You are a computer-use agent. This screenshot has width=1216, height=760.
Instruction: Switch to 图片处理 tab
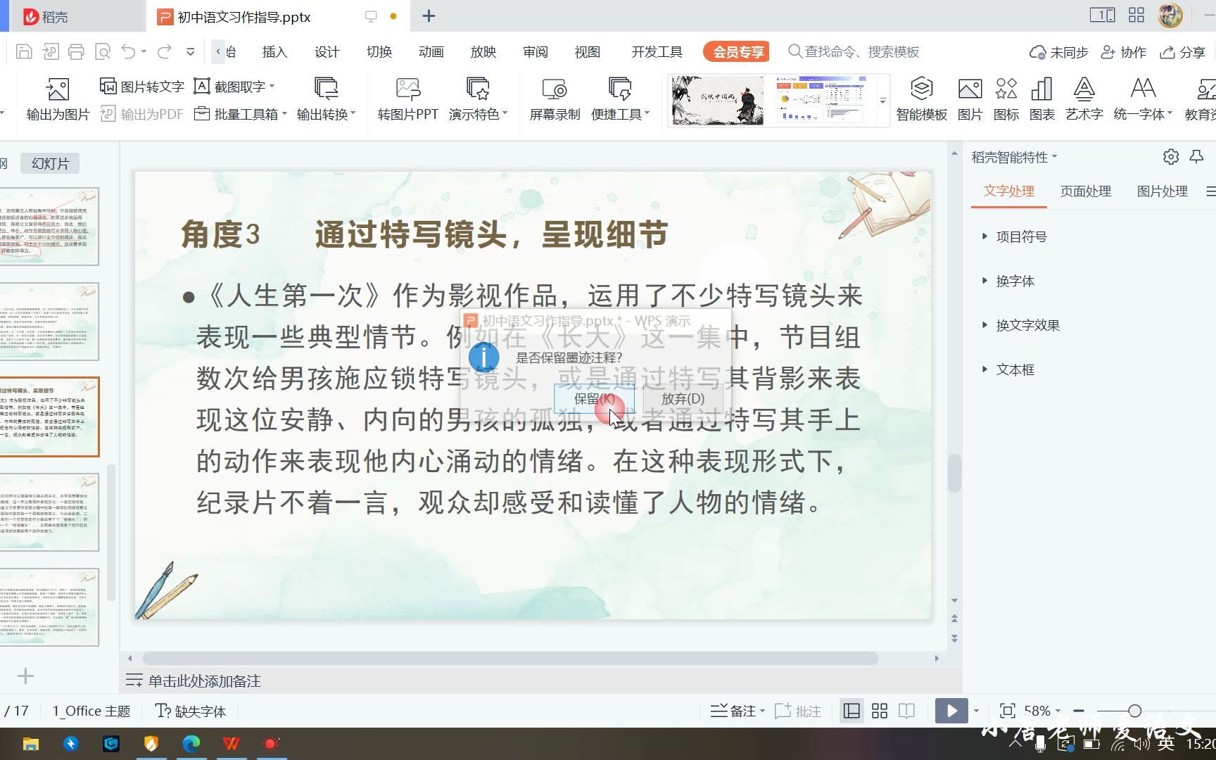(x=1162, y=191)
